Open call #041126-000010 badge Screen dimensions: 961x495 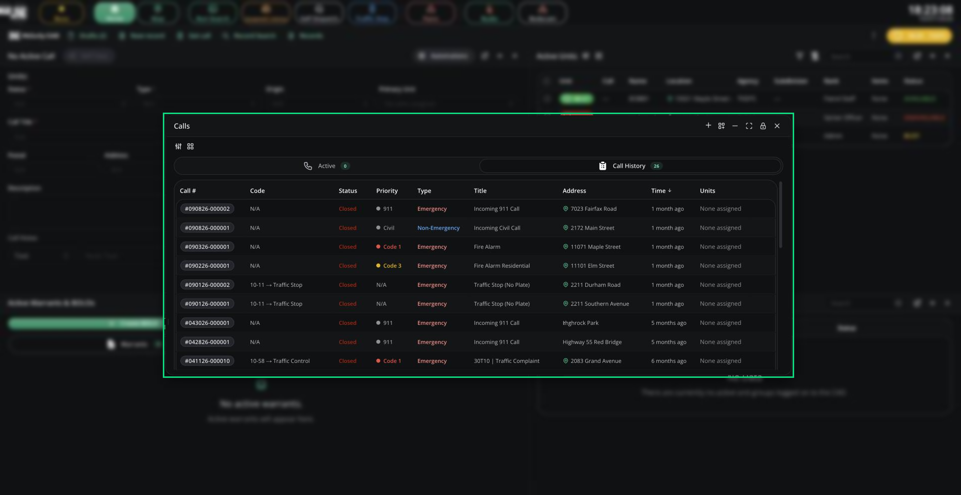pyautogui.click(x=207, y=361)
